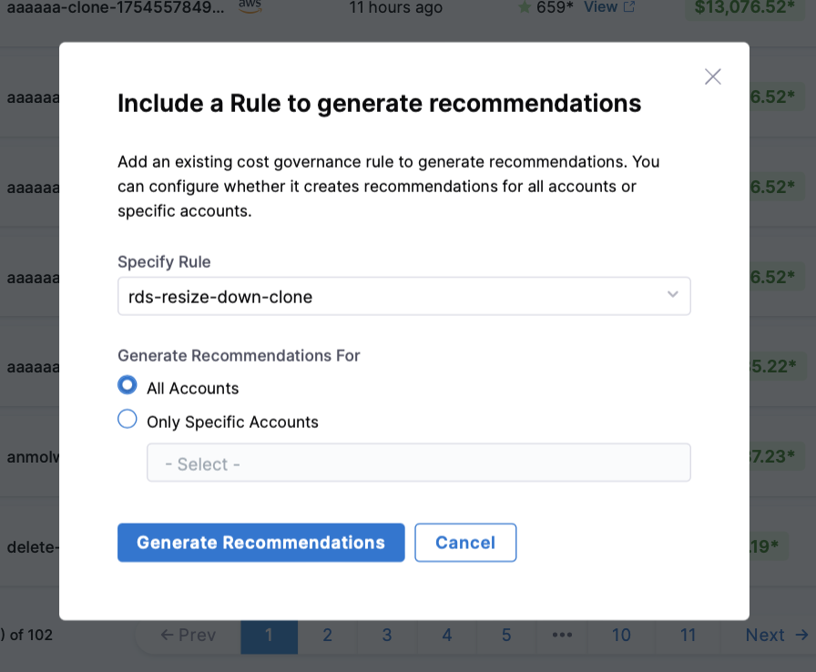
Task: Navigate to page 5
Action: coord(506,635)
